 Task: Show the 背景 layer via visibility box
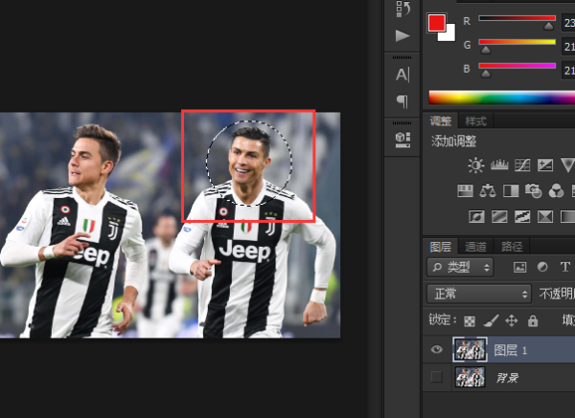[x=437, y=378]
